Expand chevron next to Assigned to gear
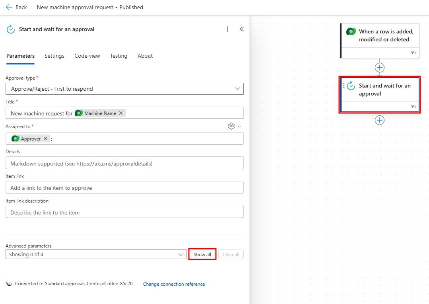Viewport: 429px width, 304px height. pyautogui.click(x=239, y=127)
